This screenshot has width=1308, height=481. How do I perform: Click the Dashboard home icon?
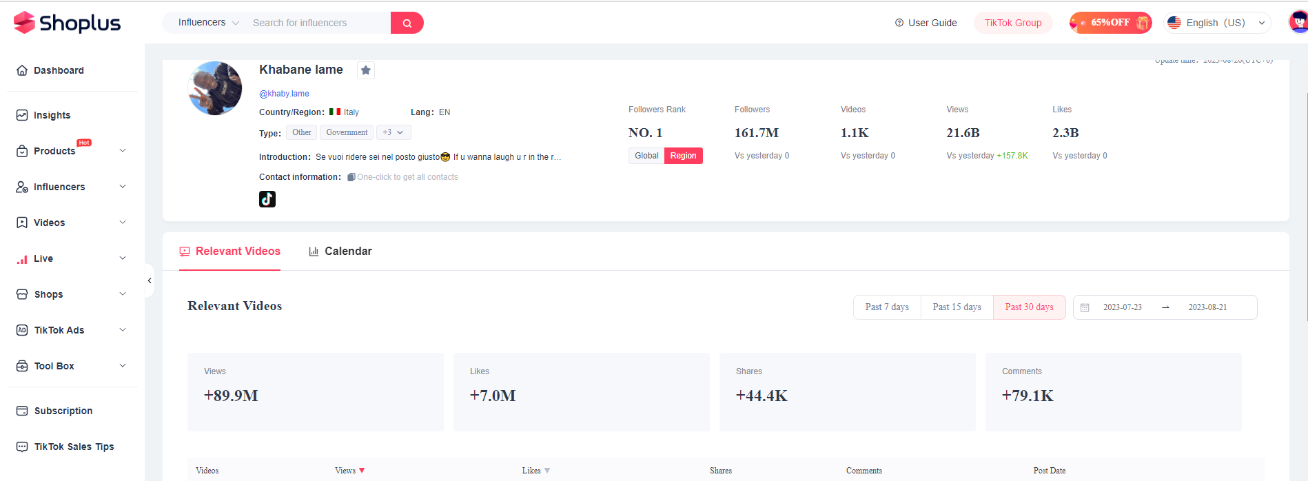click(22, 70)
